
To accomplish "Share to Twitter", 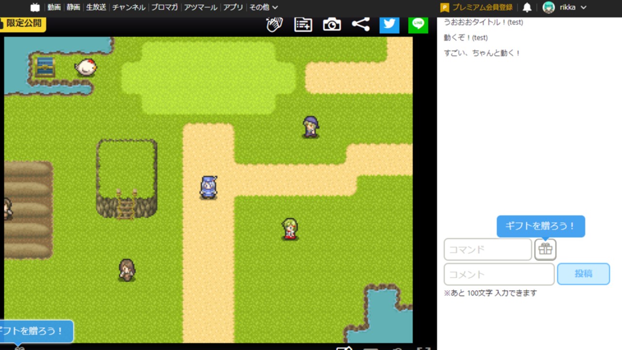I will pos(389,24).
